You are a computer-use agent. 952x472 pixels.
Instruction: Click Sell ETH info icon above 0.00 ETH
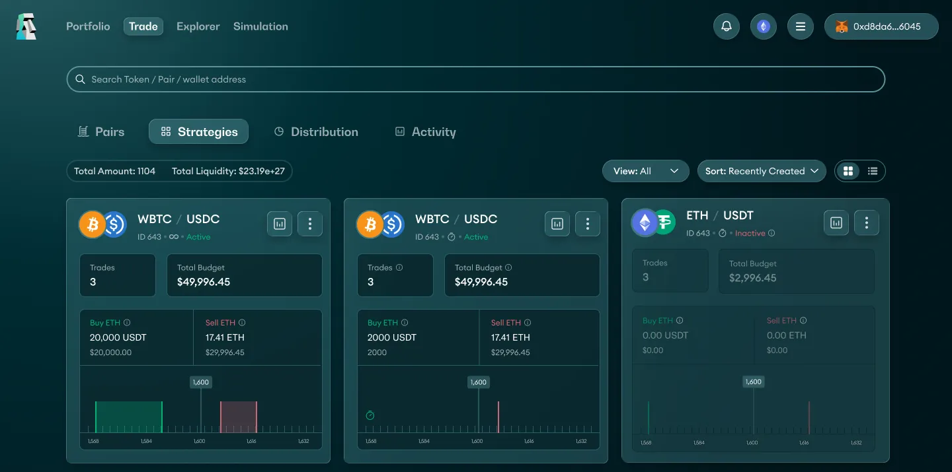803,320
